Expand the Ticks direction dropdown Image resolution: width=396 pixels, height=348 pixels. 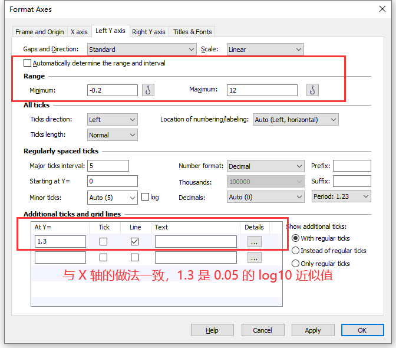[112, 120]
